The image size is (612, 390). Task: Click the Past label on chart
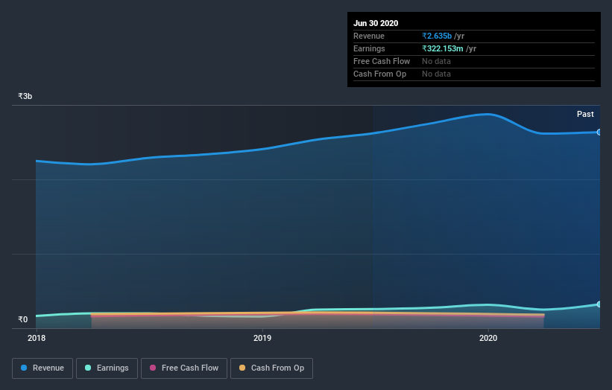point(585,114)
